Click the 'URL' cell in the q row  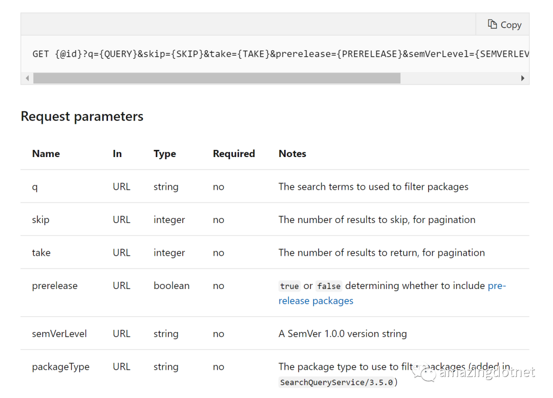(x=122, y=187)
